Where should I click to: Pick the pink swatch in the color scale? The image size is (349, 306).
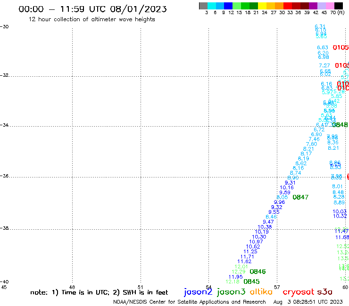pos(330,6)
